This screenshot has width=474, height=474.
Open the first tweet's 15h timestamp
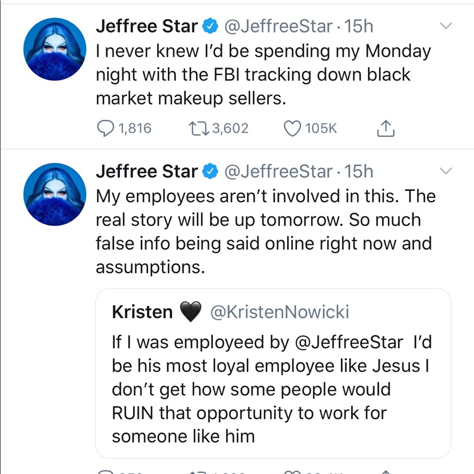(x=359, y=27)
